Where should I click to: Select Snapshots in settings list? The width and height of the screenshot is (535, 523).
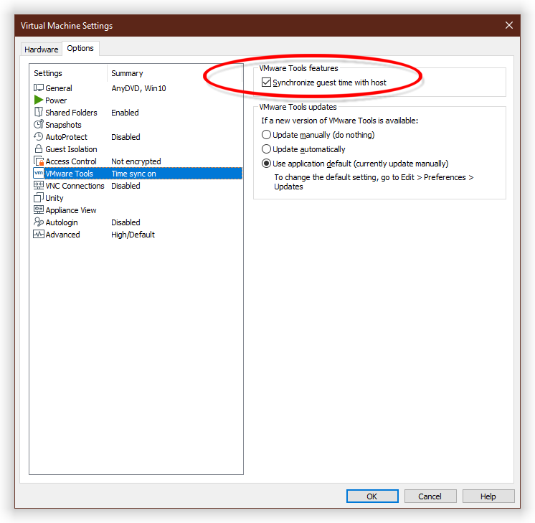pos(63,125)
